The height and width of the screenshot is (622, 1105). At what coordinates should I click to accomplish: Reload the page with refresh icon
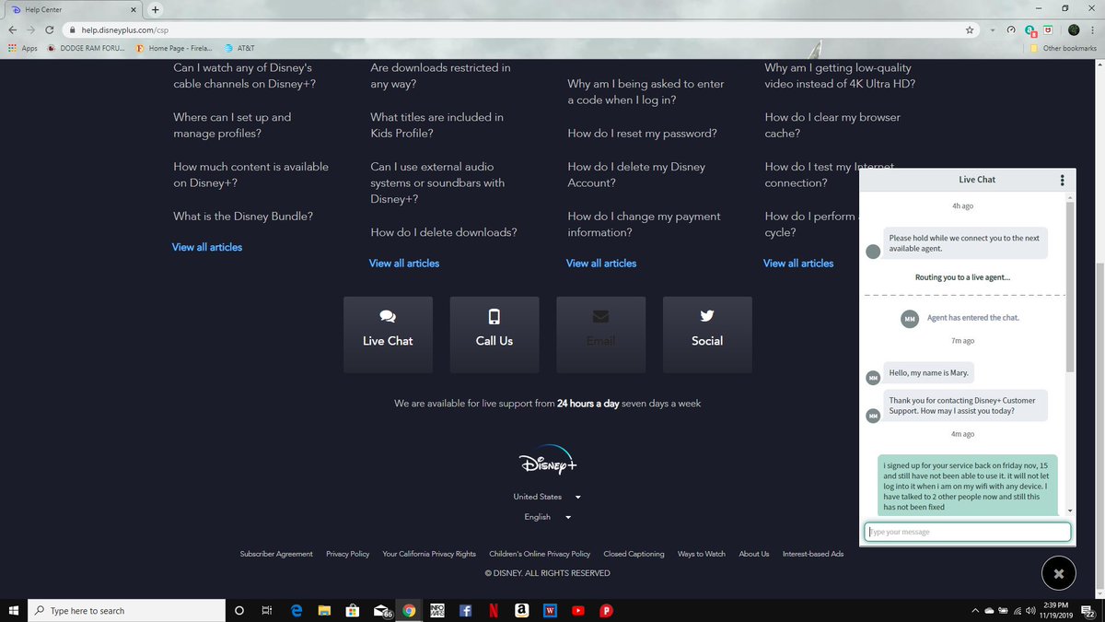point(49,29)
